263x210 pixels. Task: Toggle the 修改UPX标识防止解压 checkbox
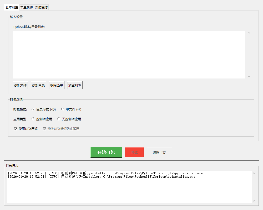pos(45,129)
